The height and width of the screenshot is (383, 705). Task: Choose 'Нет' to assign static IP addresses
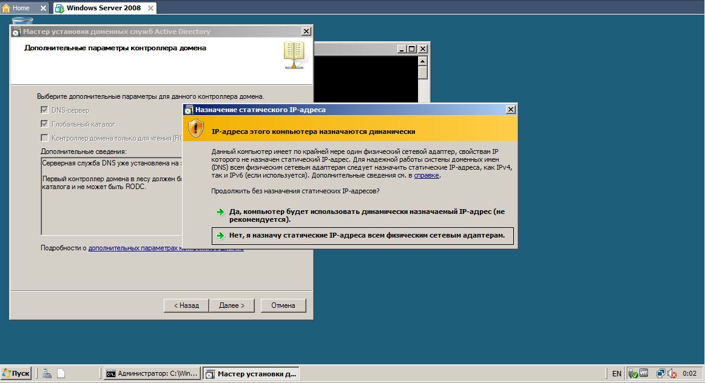(362, 235)
